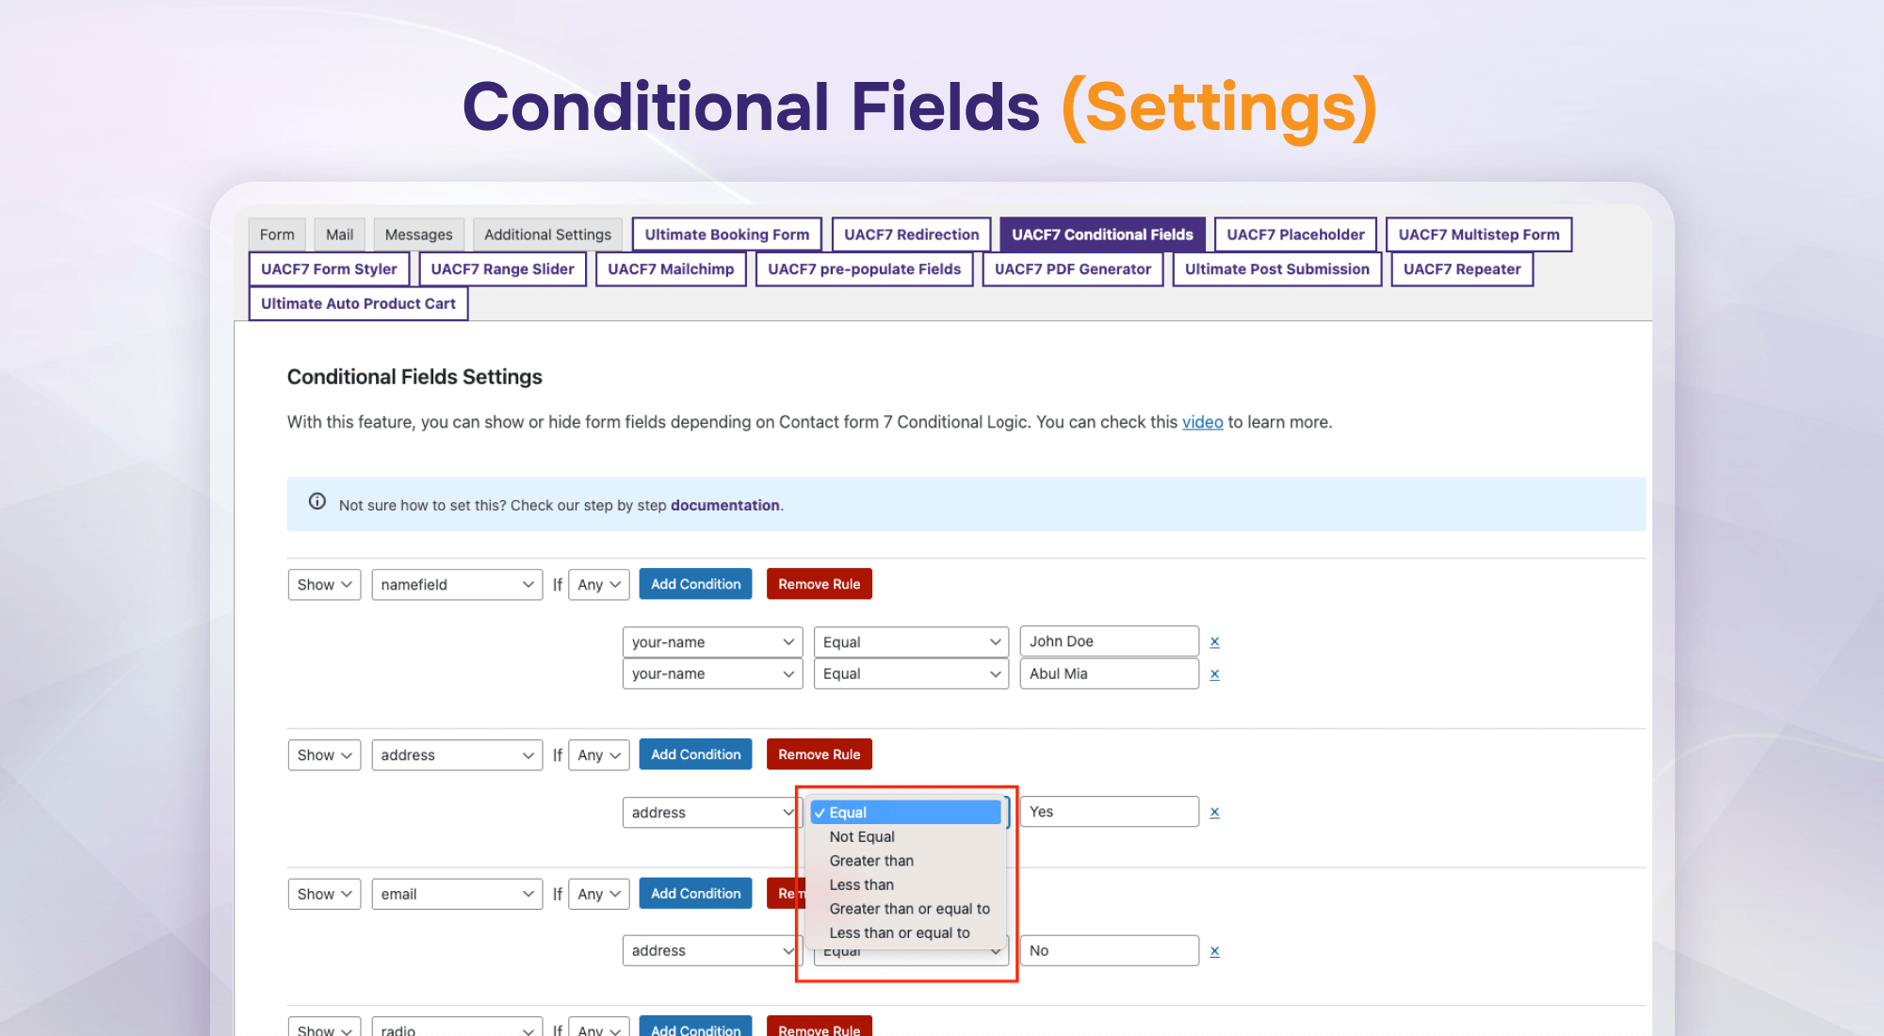Image resolution: width=1884 pixels, height=1036 pixels.
Task: Add Condition to the address rule
Action: [695, 754]
